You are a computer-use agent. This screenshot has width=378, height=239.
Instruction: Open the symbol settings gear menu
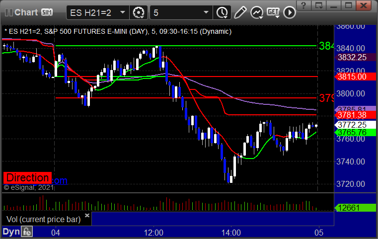[x=139, y=12]
